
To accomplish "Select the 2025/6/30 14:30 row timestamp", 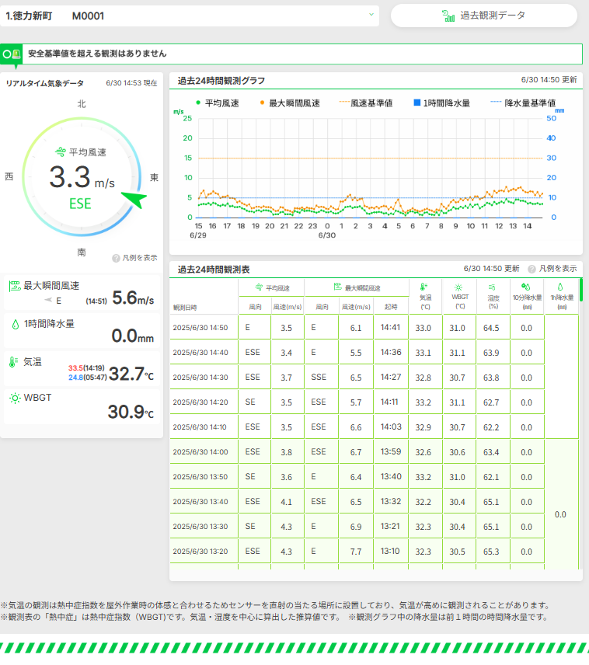I will (200, 378).
